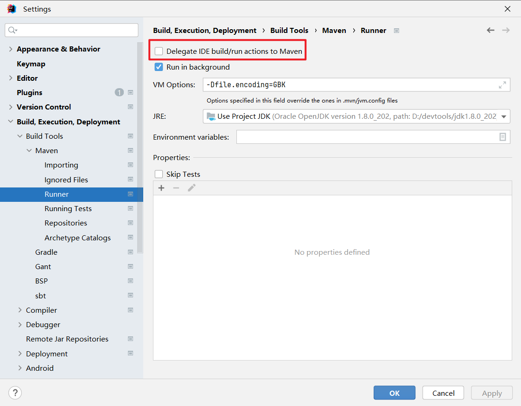The image size is (521, 406).
Task: Collapse the Maven node
Action: pos(29,151)
